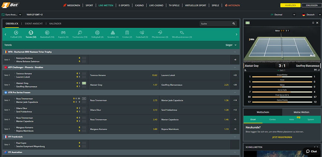
Task: Collapse the ITF Frankreich section
Action: pyautogui.click(x=235, y=137)
